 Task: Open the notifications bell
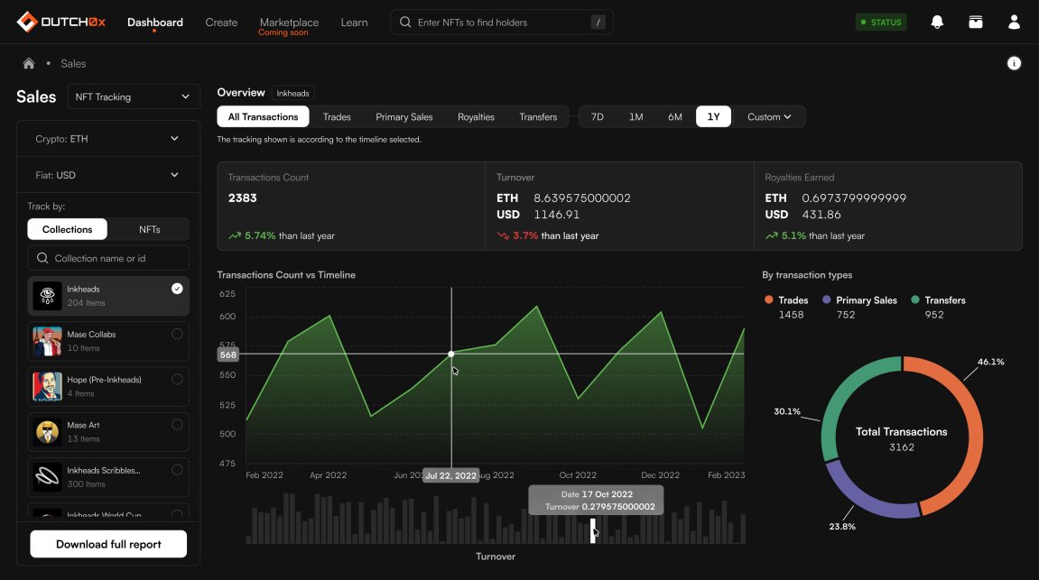937,22
